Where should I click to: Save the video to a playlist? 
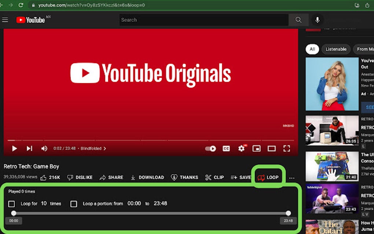[x=241, y=178]
